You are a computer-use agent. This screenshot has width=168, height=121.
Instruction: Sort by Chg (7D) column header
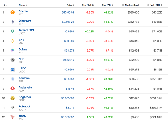tap(107, 5)
